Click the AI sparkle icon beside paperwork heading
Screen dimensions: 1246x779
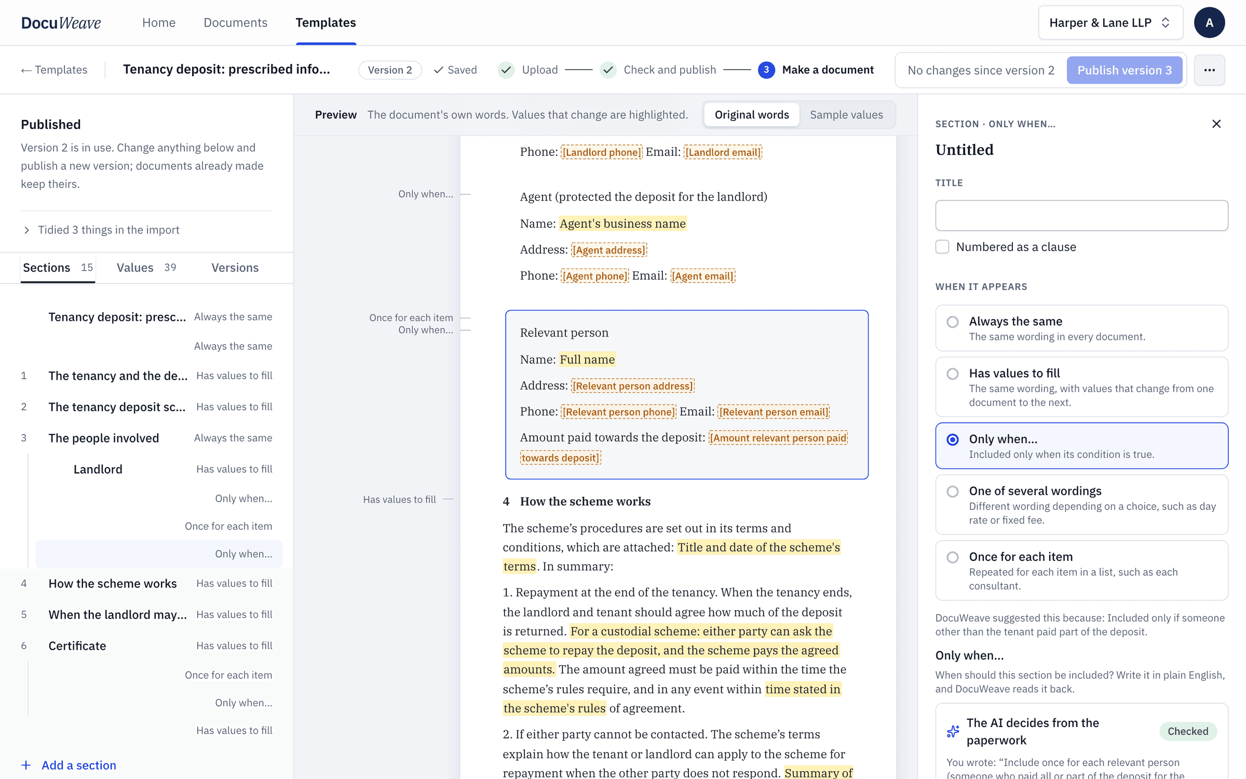[x=953, y=731]
